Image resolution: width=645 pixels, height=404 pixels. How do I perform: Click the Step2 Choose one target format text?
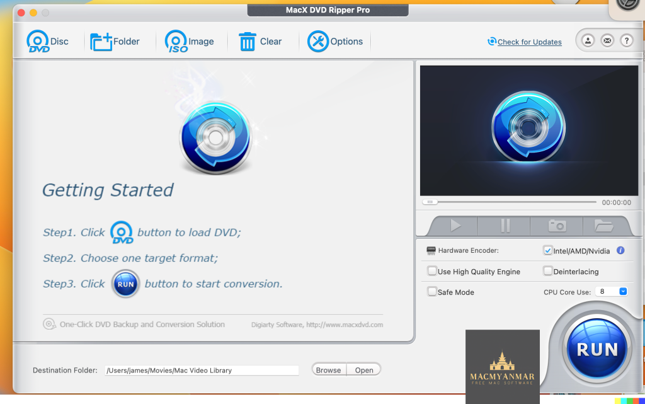(130, 258)
